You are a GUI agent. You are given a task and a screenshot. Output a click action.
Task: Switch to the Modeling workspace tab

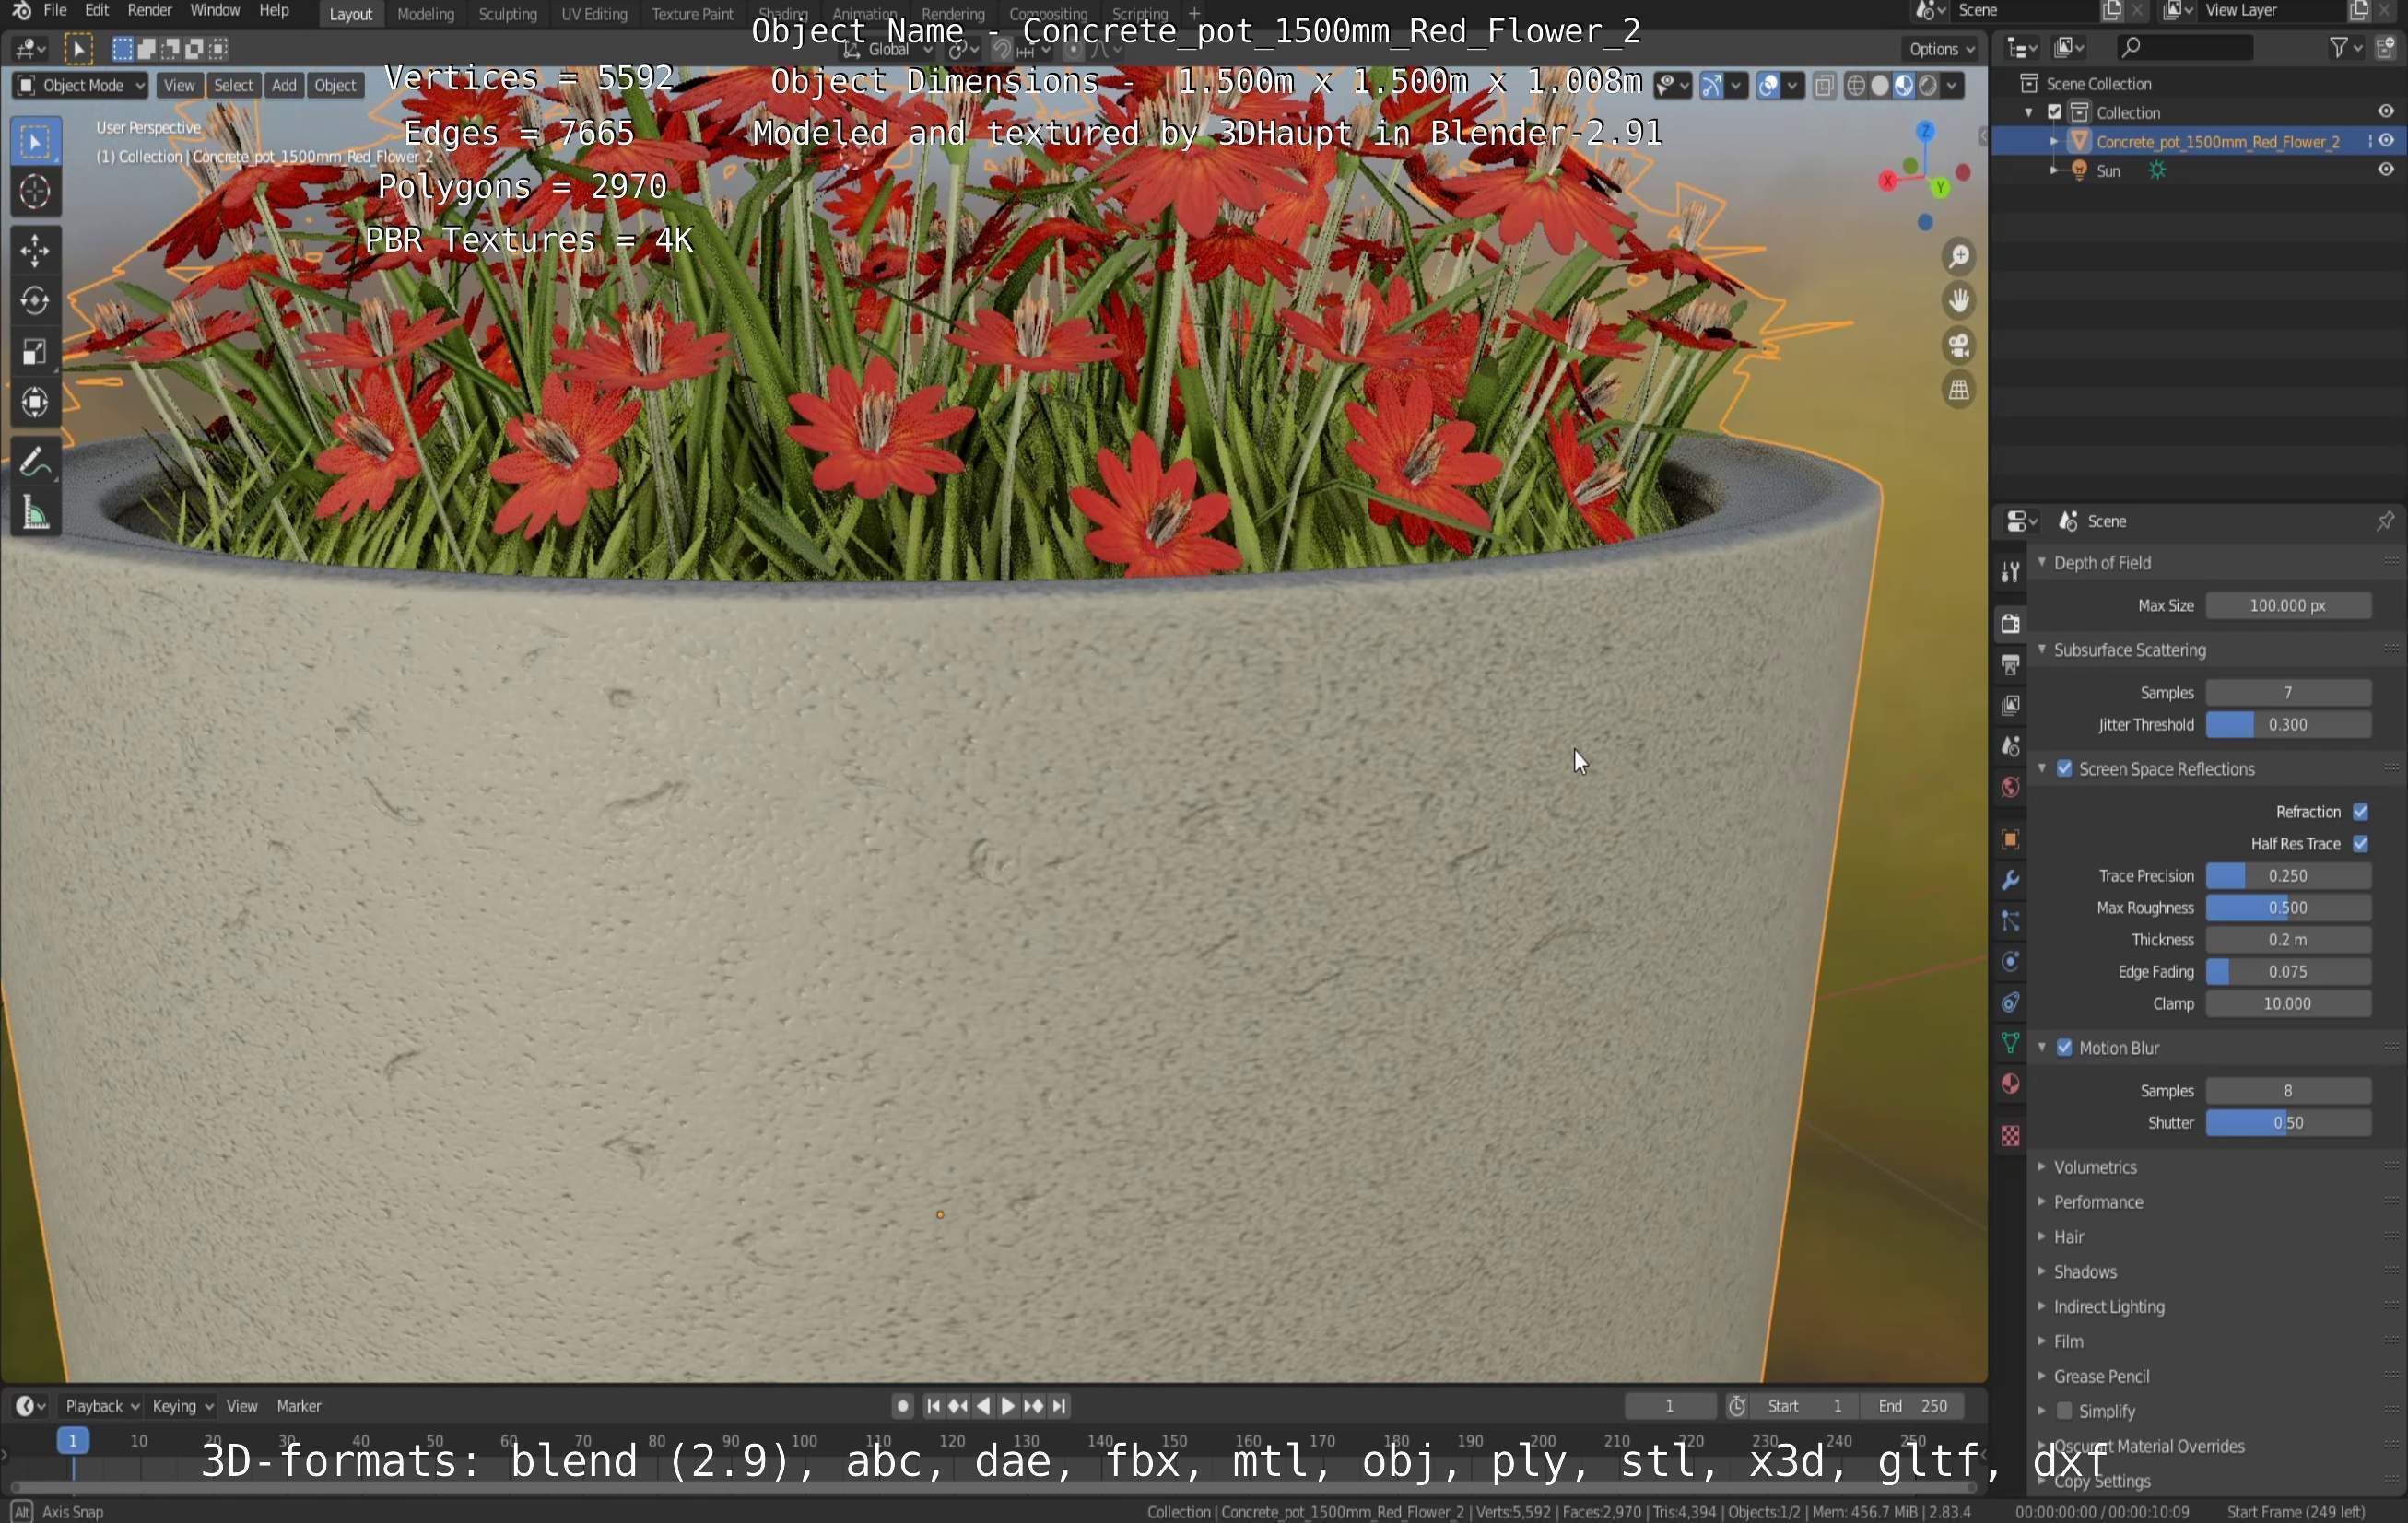[x=425, y=14]
